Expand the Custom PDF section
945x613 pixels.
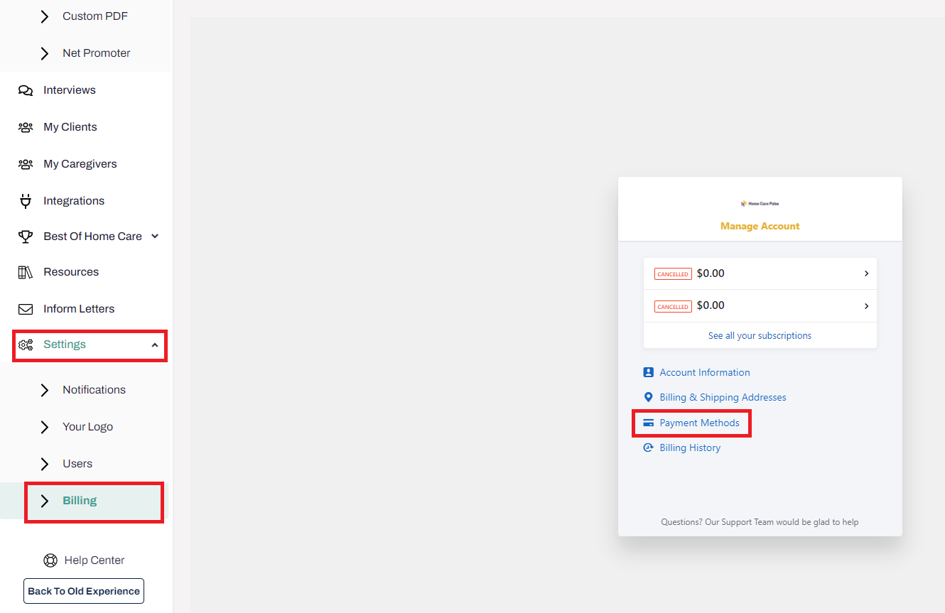pyautogui.click(x=43, y=16)
